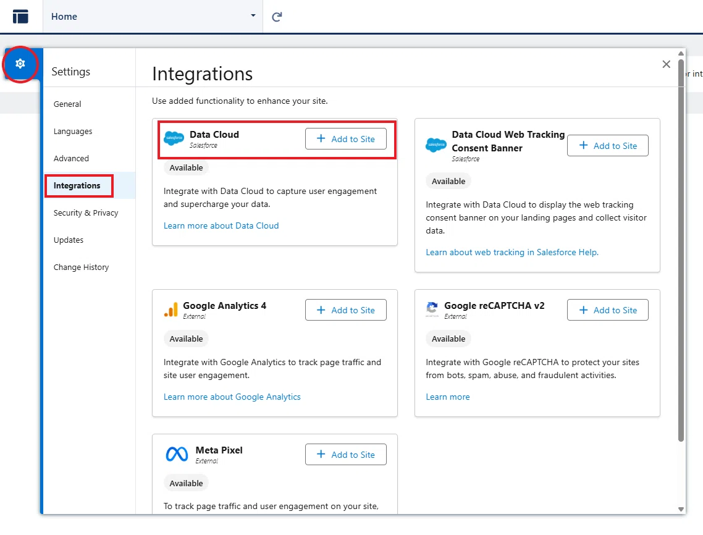Open Learn more about Google Analytics link

(x=232, y=397)
